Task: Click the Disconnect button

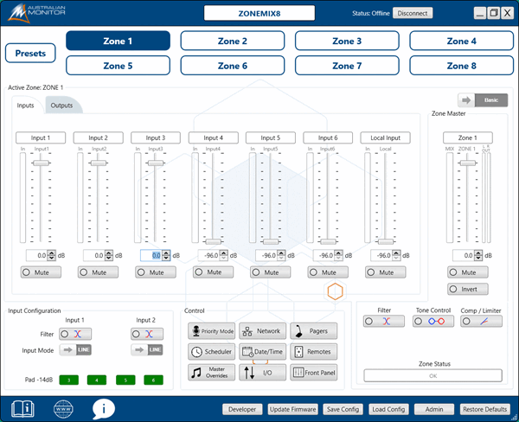Action: [x=413, y=13]
